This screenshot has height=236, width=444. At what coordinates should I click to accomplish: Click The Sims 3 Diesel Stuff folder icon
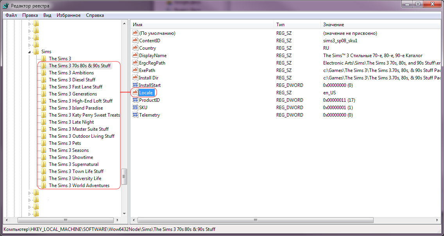43,80
